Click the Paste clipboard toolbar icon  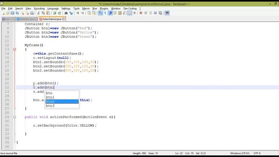point(48,13)
